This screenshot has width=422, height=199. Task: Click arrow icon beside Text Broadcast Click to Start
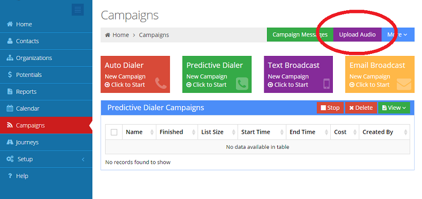pos(271,85)
